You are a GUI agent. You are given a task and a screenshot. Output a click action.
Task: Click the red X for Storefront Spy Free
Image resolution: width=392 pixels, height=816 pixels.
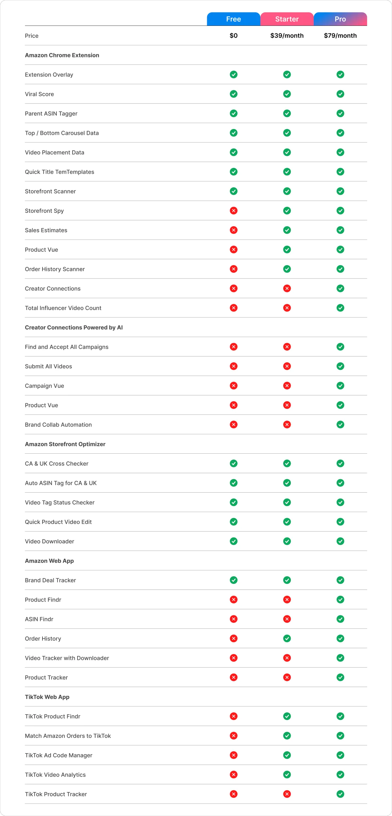point(234,210)
